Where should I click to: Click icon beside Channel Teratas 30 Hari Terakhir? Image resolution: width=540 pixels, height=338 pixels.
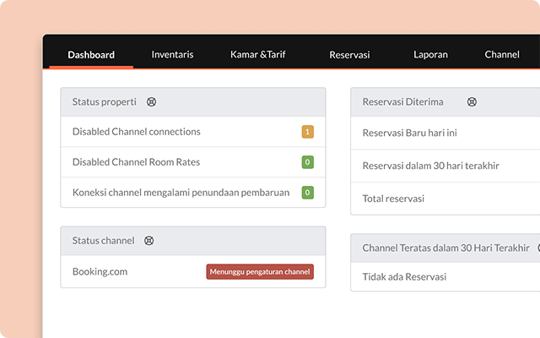coord(537,248)
